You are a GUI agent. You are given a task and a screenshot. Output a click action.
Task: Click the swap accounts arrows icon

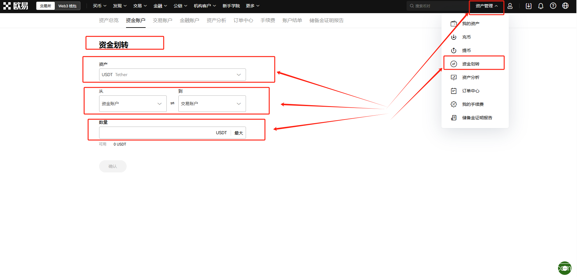(x=173, y=103)
